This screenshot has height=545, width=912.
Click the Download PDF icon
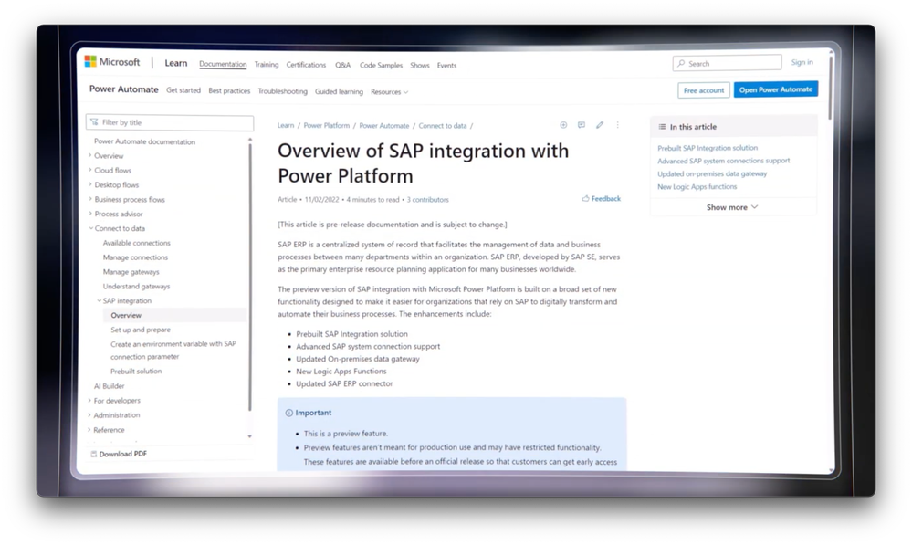pyautogui.click(x=93, y=454)
